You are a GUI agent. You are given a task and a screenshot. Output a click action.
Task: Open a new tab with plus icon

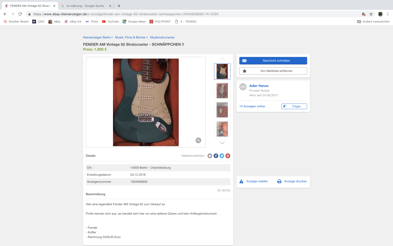pyautogui.click(x=119, y=6)
